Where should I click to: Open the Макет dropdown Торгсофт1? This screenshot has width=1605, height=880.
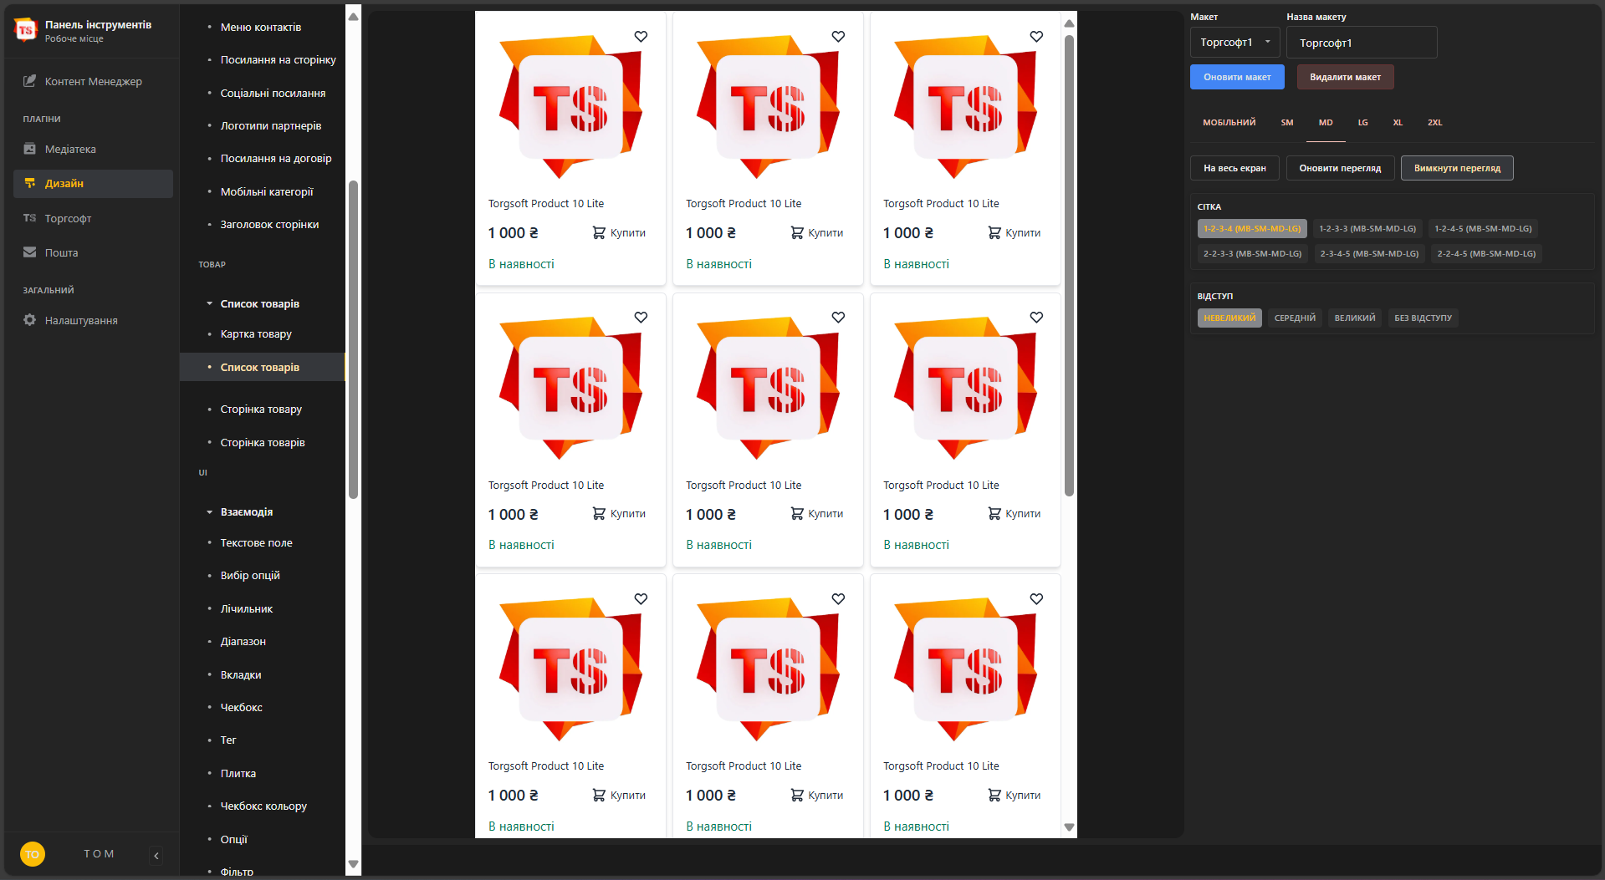[x=1234, y=42]
